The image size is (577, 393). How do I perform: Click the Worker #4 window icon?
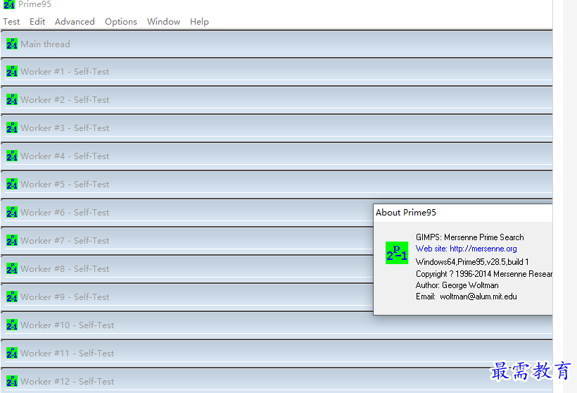[12, 156]
